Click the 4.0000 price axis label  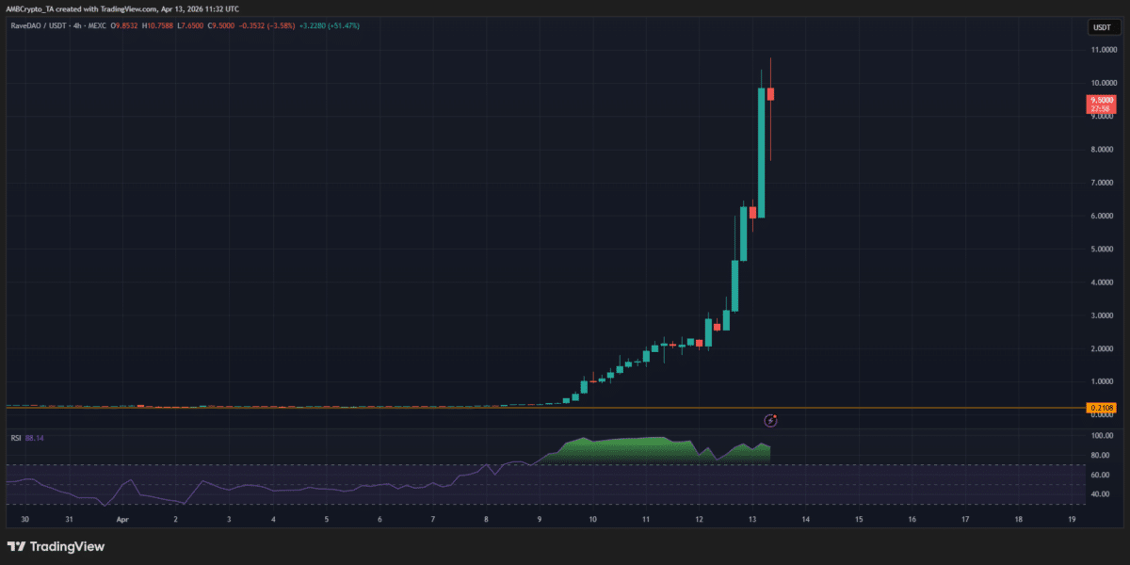[x=1102, y=282]
